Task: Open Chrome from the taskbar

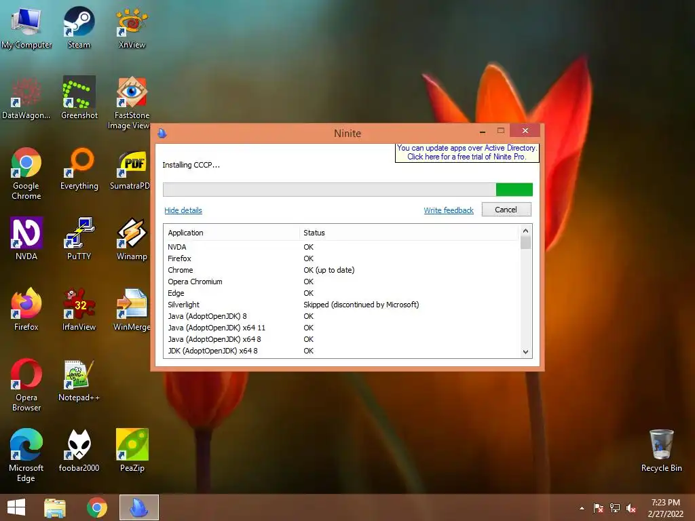Action: coord(96,507)
